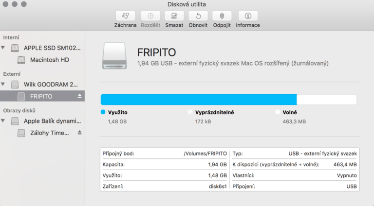Viewport: 374px width, 206px height.
Task: Collapse the Apple Balík dynamic disclosure triangle
Action: pos(4,120)
